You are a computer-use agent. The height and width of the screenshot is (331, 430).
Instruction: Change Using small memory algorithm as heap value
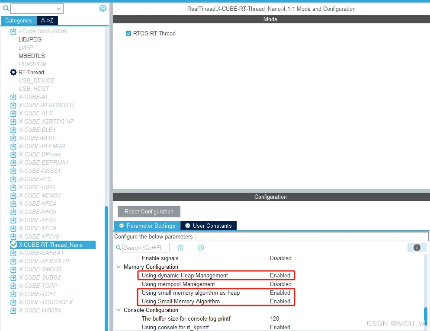280,293
